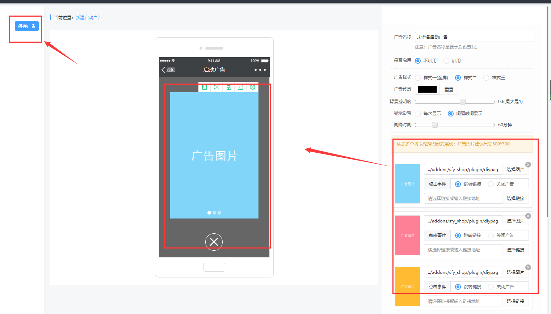The height and width of the screenshot is (314, 551).
Task: Click 选择链接 for the third ad image
Action: pyautogui.click(x=515, y=301)
